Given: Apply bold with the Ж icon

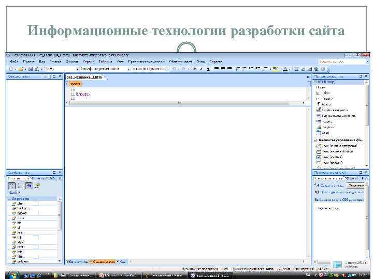Looking at the screenshot, I should 195,69.
